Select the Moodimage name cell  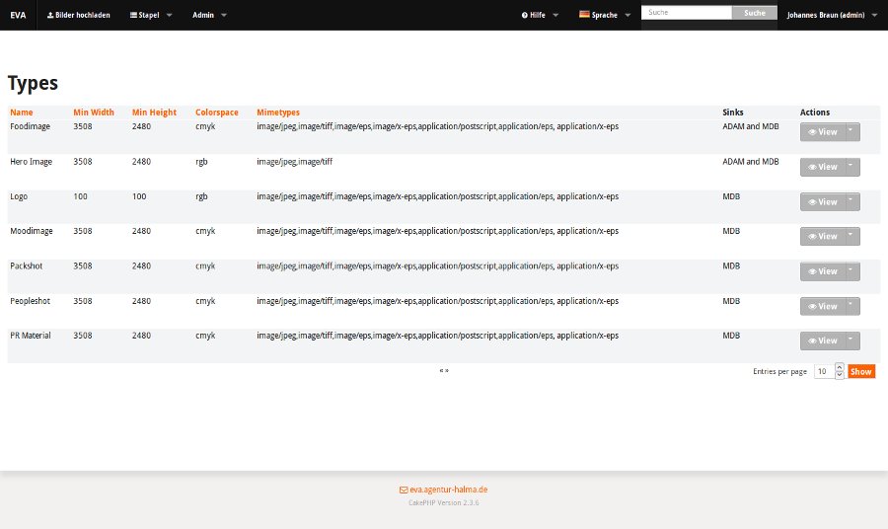(32, 231)
